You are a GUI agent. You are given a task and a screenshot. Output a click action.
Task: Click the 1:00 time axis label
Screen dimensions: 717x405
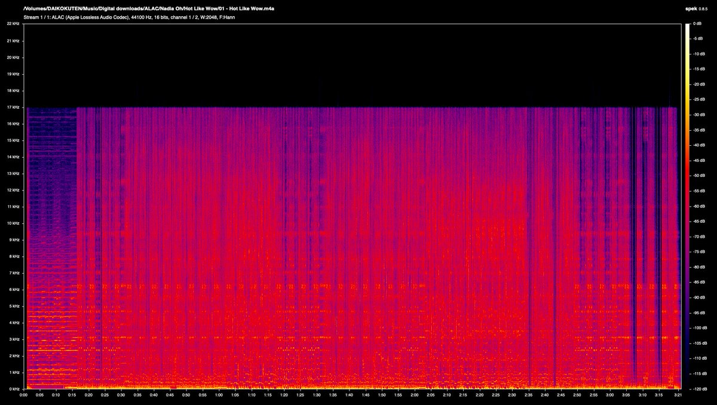(x=219, y=395)
